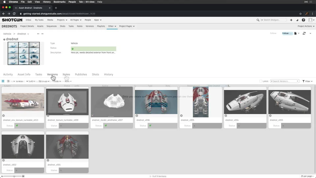316x178 pixels.
Task: Click the Search Versions field
Action: tap(284, 81)
